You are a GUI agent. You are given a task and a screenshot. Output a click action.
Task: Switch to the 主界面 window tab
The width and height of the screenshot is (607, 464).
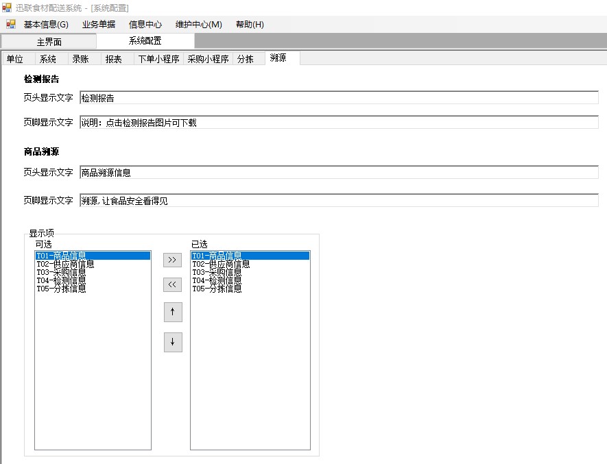point(49,41)
